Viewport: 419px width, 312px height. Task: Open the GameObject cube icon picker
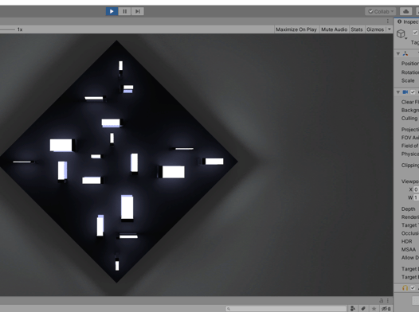[401, 34]
